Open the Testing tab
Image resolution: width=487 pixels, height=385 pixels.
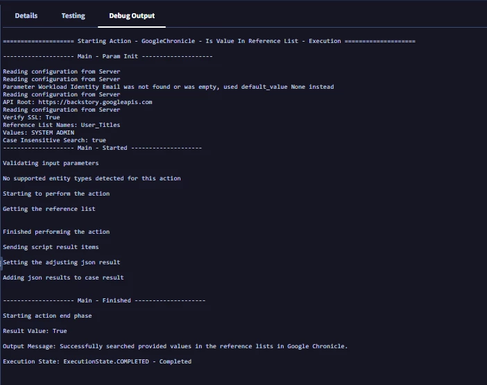tap(73, 16)
